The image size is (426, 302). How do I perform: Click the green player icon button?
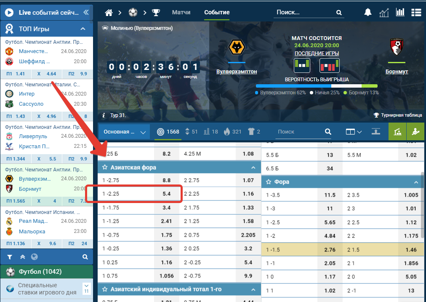pyautogui.click(x=415, y=131)
